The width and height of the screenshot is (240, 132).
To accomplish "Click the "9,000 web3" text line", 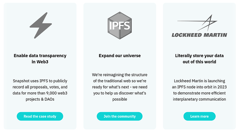I will pyautogui.click(x=40, y=93).
